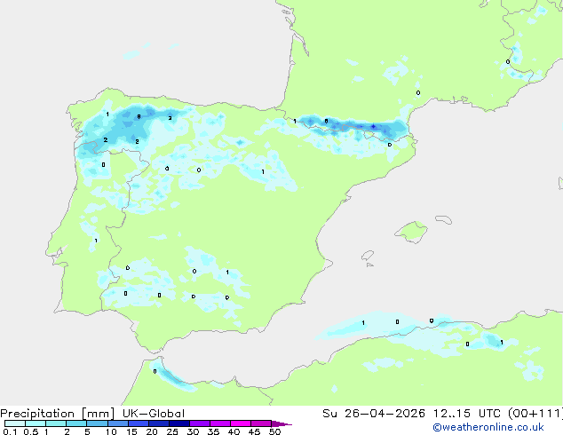Click the legend label '45'

click(254, 431)
